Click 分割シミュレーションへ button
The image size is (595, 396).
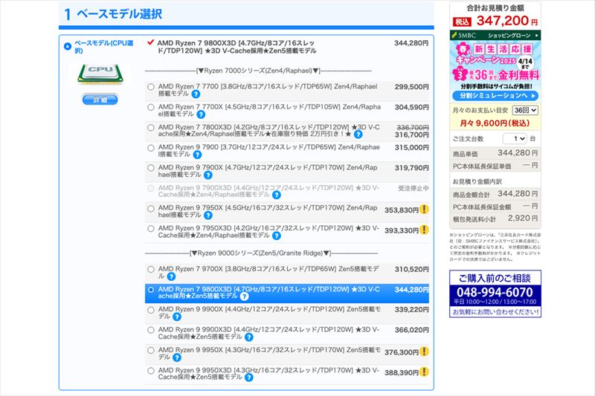[x=495, y=96]
